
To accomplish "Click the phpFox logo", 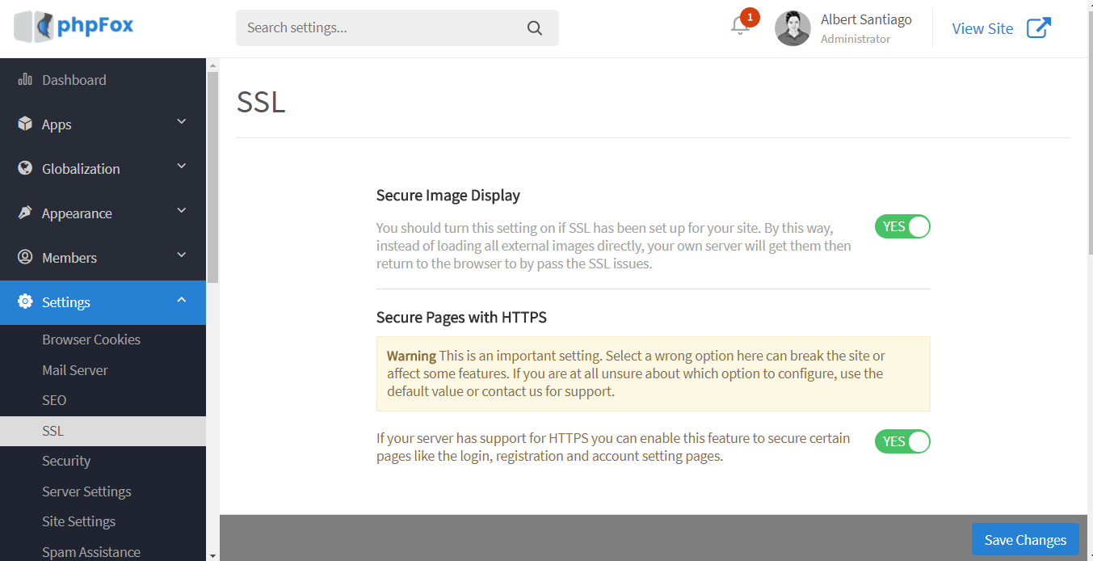I will click(73, 27).
